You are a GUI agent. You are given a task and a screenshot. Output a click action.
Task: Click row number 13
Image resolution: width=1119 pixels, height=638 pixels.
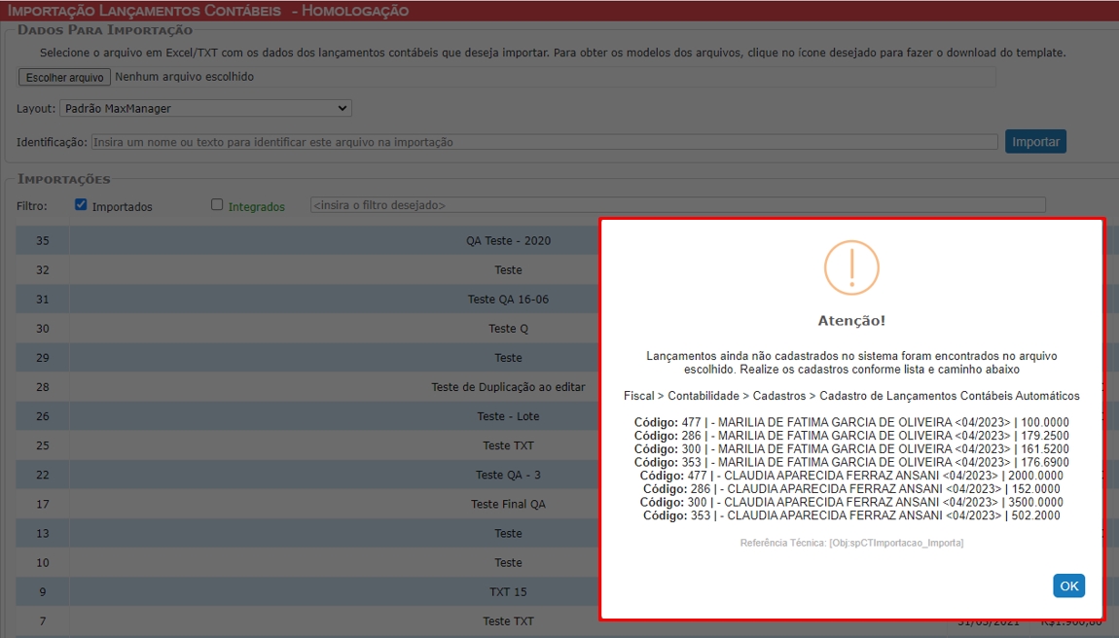click(x=43, y=533)
